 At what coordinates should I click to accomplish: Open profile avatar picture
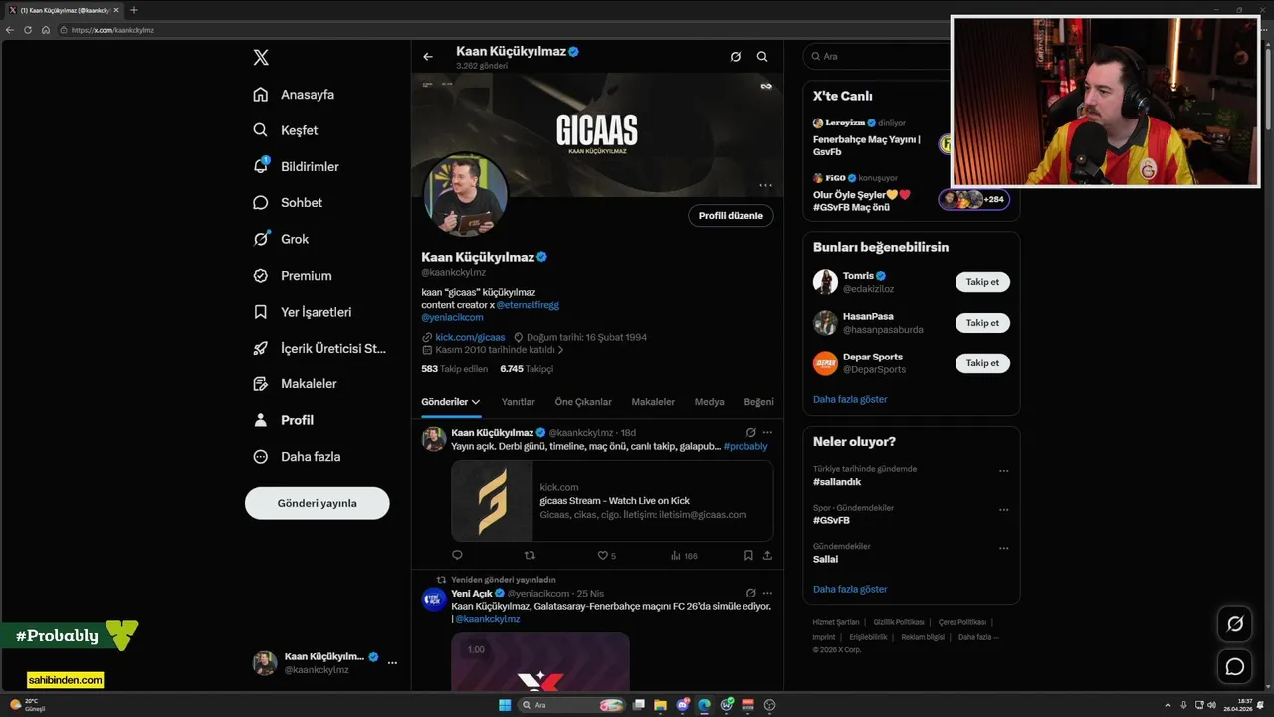click(466, 195)
